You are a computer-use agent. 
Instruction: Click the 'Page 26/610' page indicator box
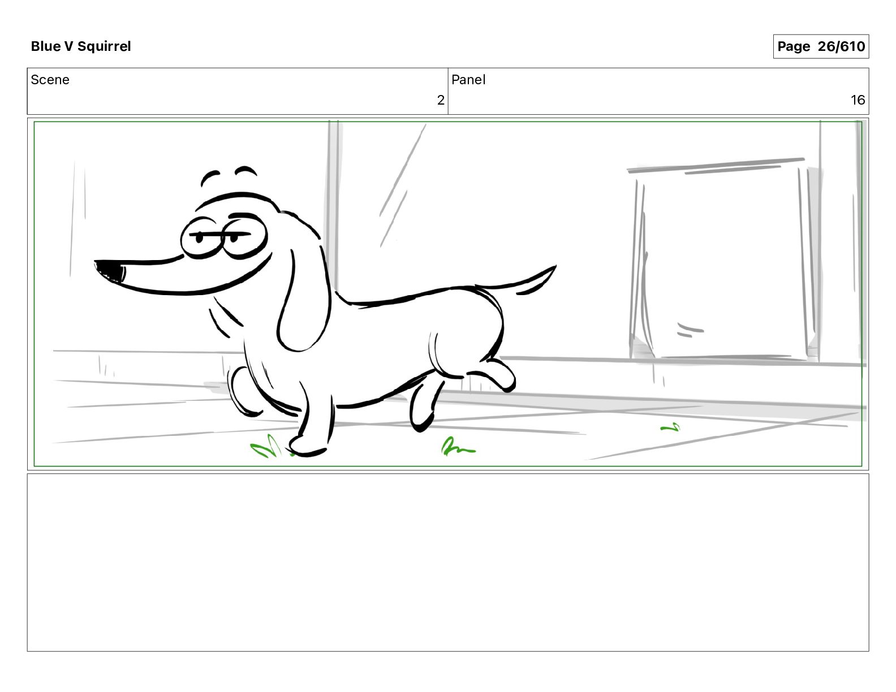821,46
